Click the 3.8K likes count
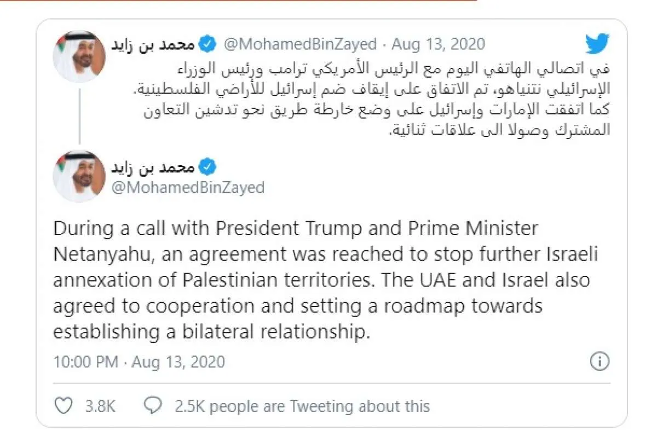The width and height of the screenshot is (657, 443). tap(100, 406)
